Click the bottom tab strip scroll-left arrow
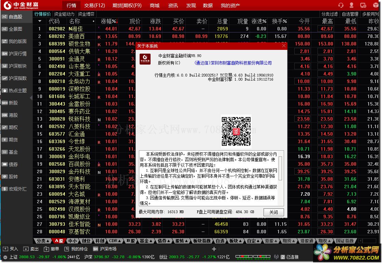This screenshot has width=382, height=263. click(360, 241)
